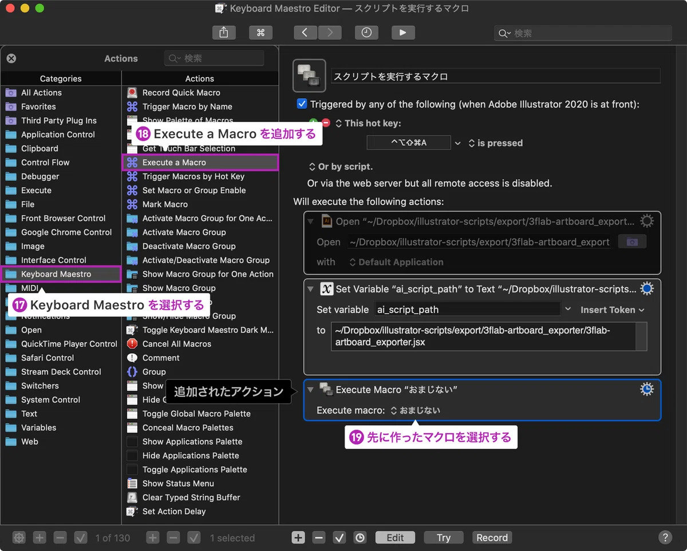
Task: Open the 'Or by script' popup
Action: click(x=341, y=167)
